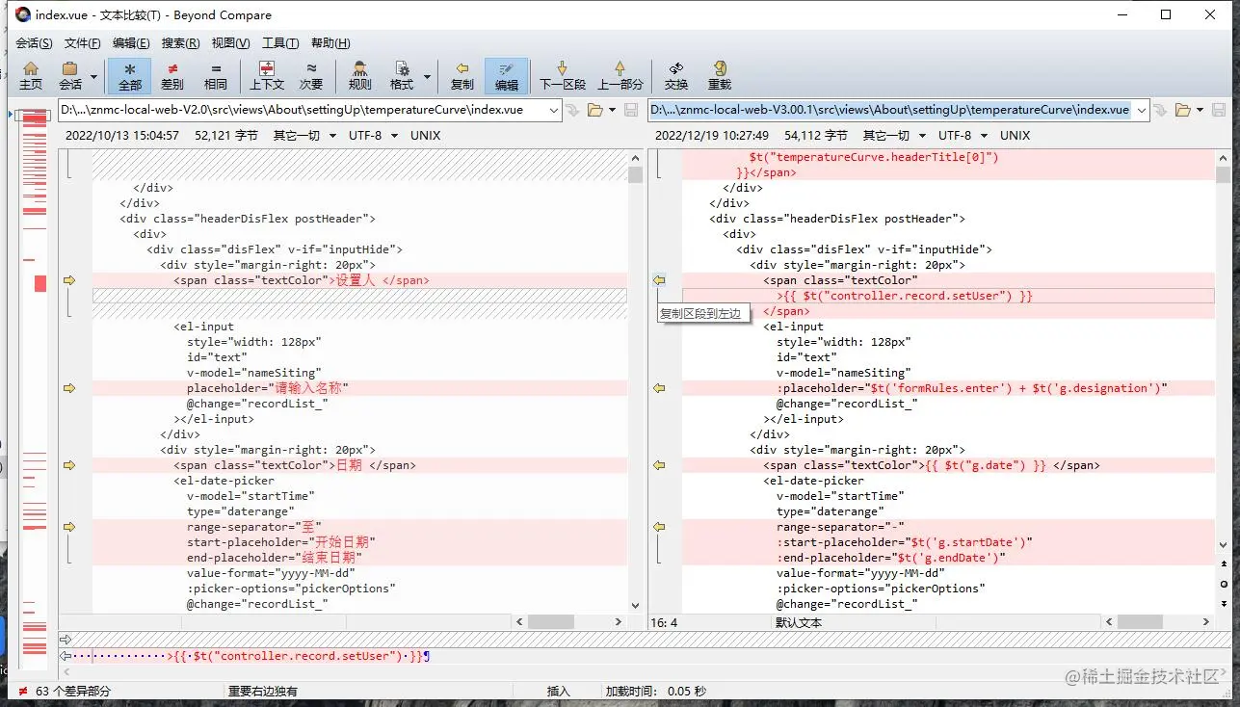Show only matching lines with 相同

(216, 76)
